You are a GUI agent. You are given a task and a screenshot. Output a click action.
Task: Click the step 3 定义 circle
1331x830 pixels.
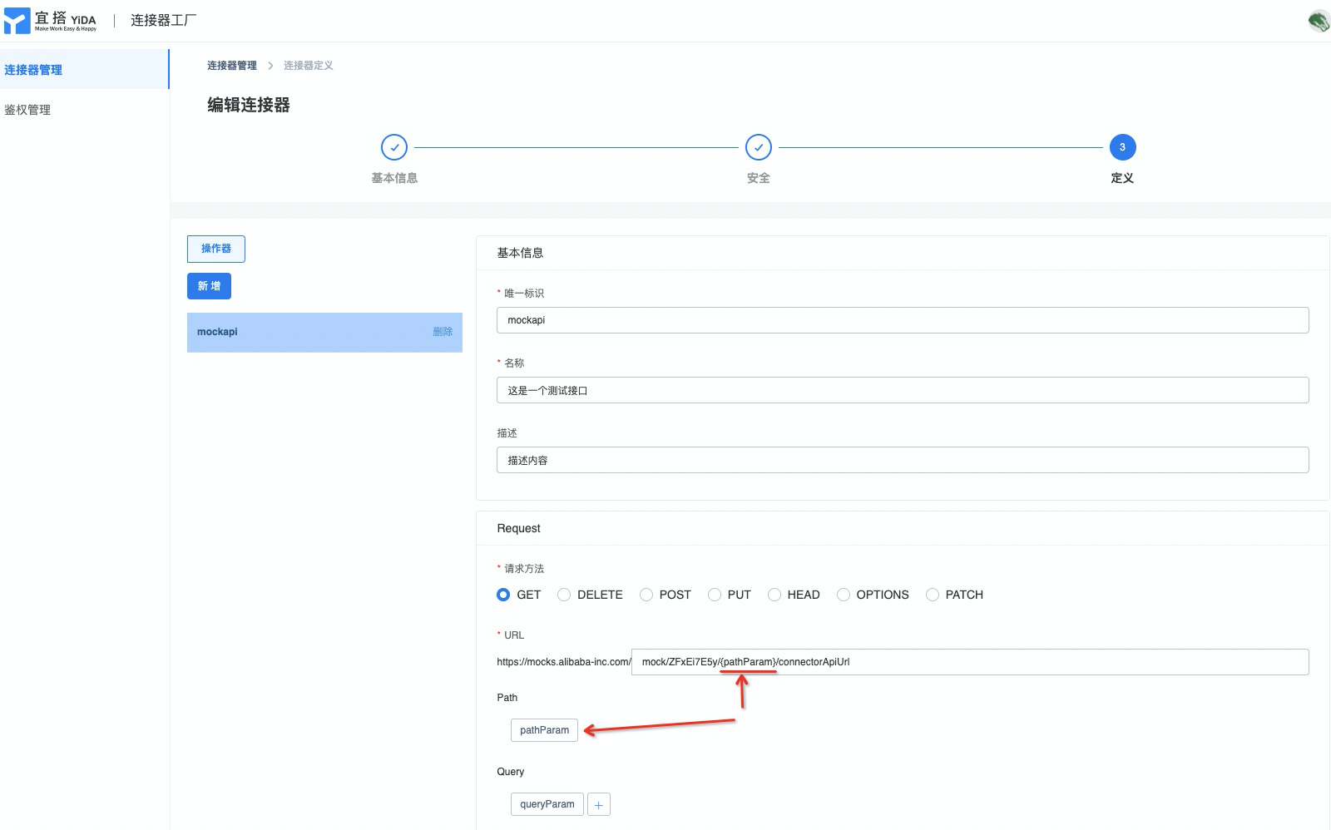point(1122,147)
